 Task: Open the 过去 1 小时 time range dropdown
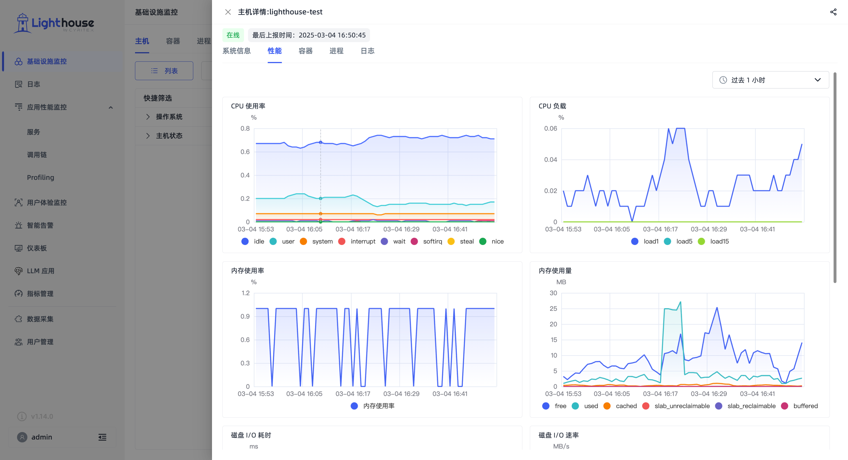[770, 80]
